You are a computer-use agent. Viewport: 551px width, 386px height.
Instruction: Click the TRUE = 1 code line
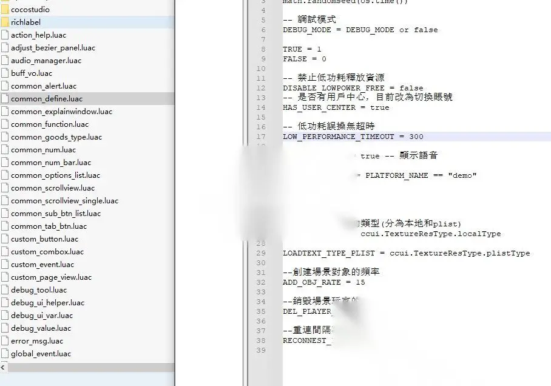[x=302, y=49]
